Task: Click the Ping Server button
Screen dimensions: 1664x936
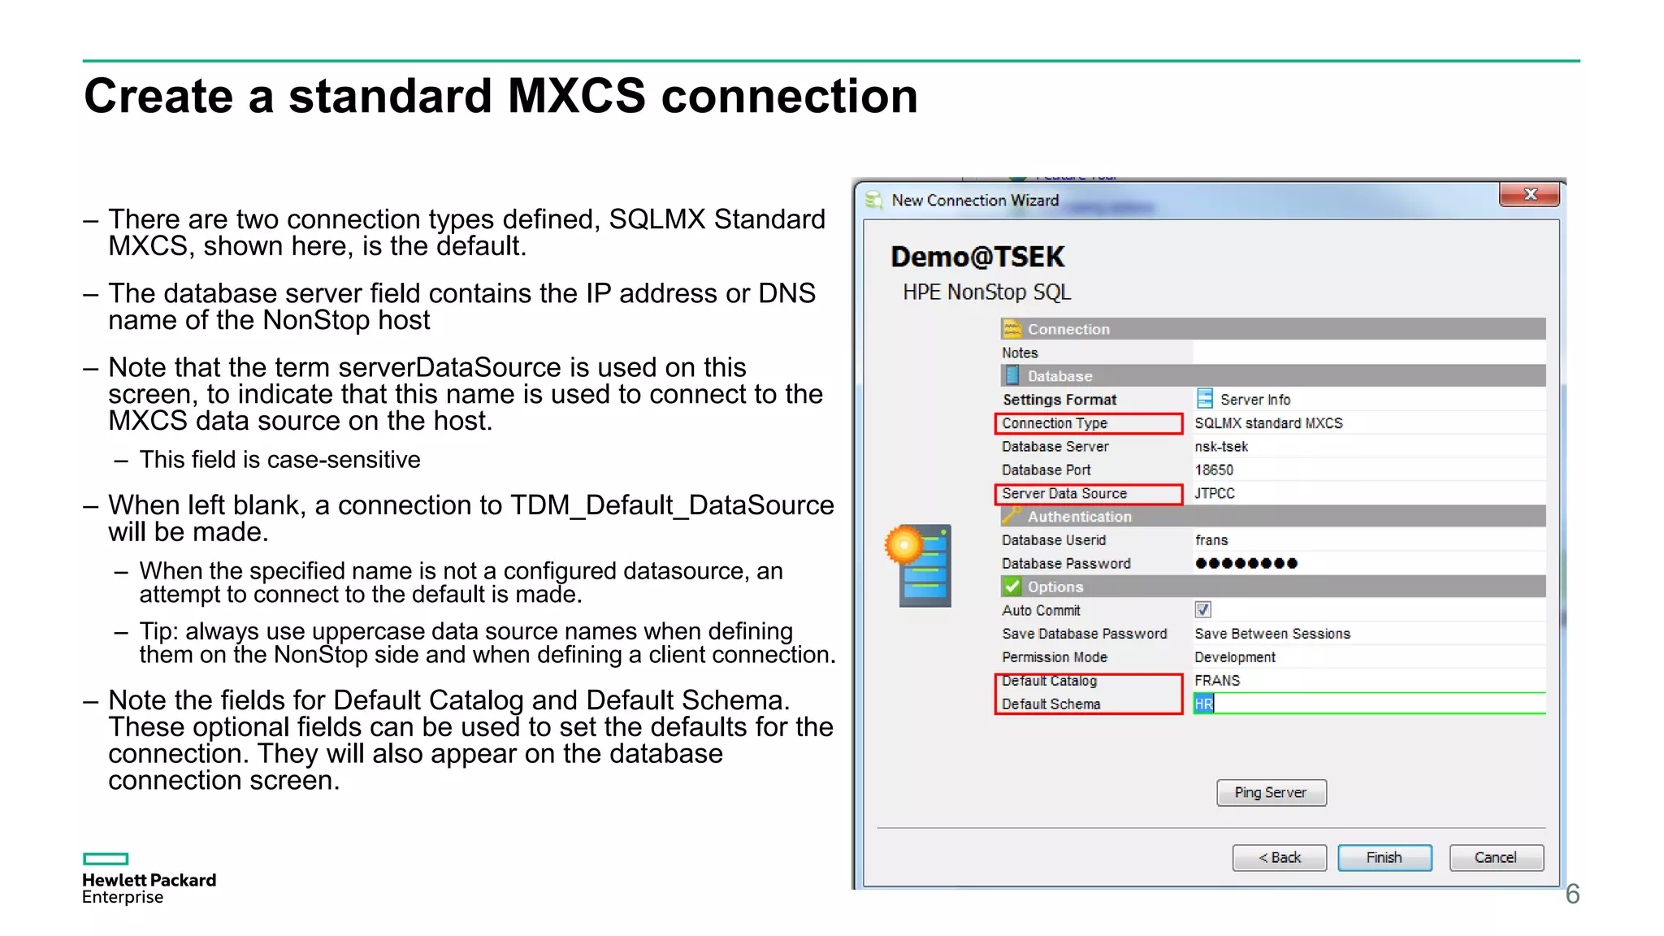Action: click(1271, 792)
